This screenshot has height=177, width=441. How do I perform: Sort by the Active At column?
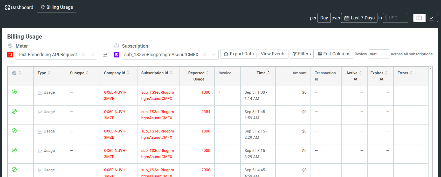tap(360, 73)
